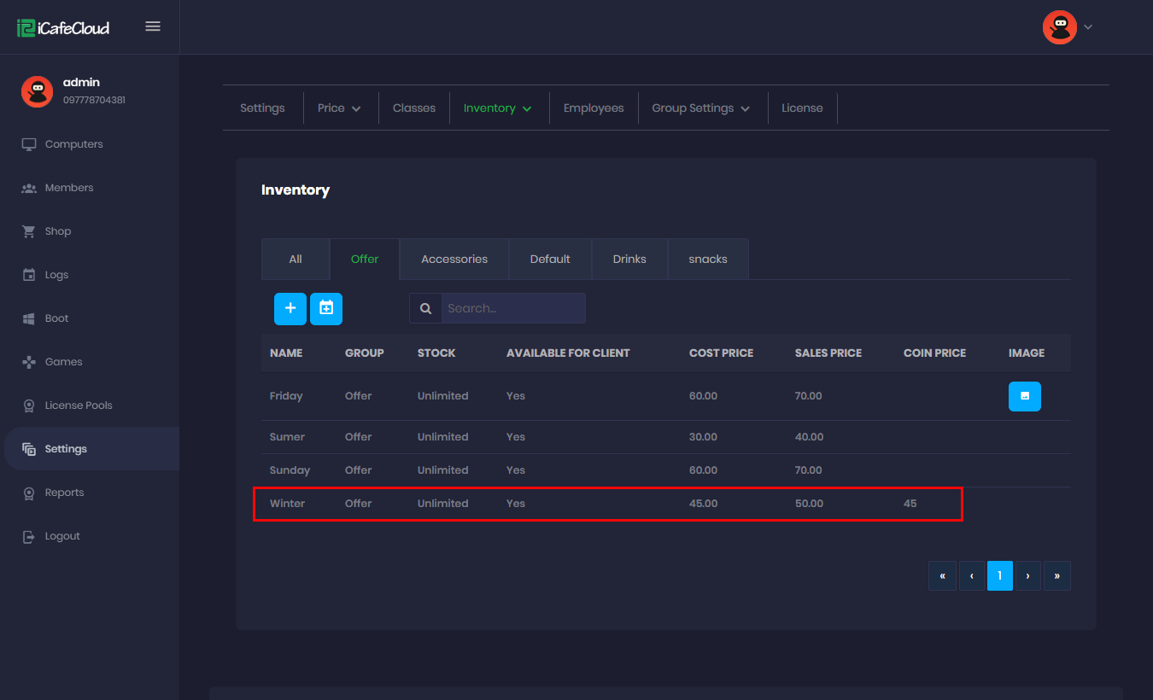Open the user avatar dropdown at top right
Viewport: 1153px width, 700px height.
pos(1068,27)
